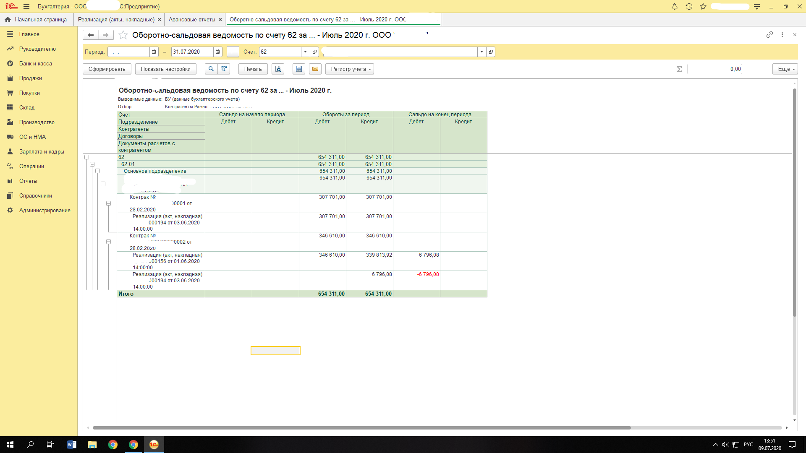
Task: Click Показать настройки button
Action: pos(165,69)
